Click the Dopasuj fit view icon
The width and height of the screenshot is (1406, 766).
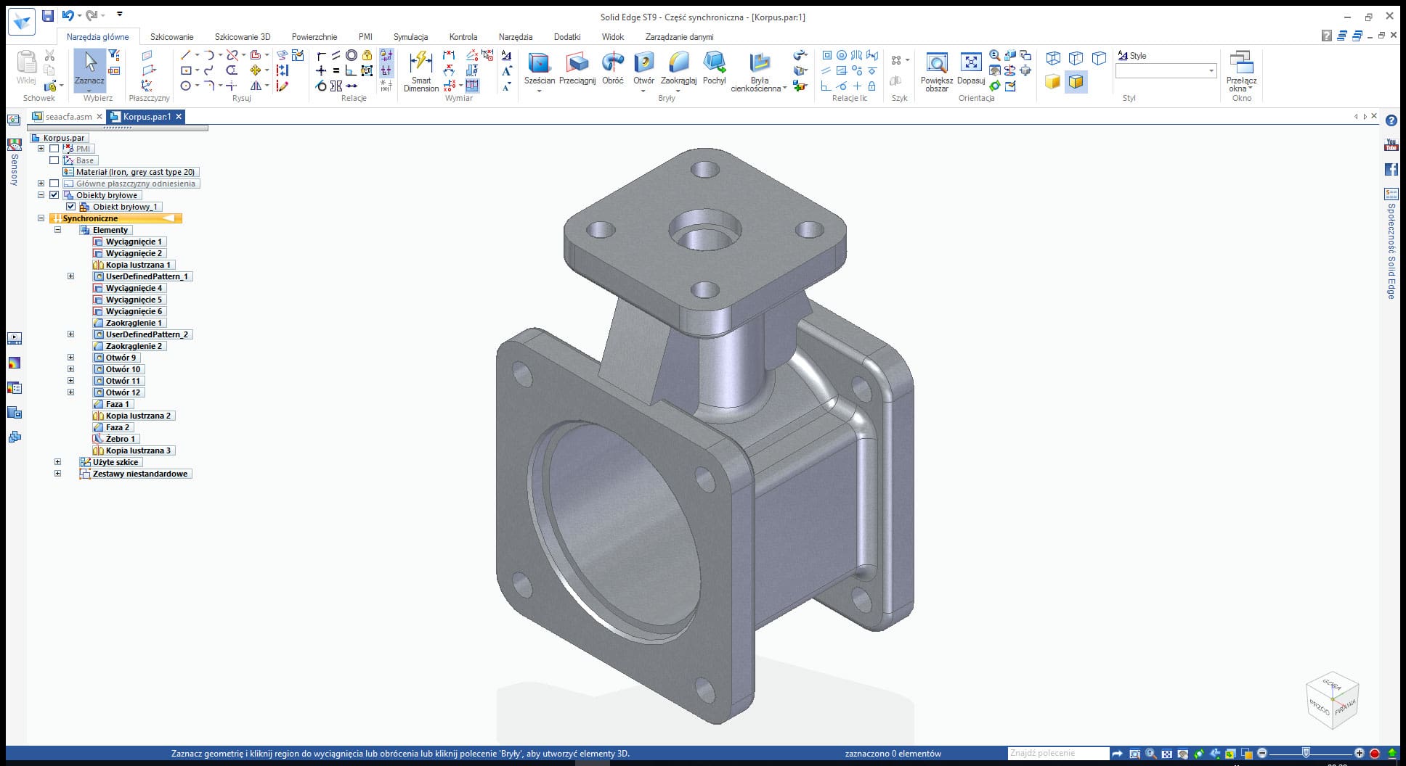click(x=970, y=64)
